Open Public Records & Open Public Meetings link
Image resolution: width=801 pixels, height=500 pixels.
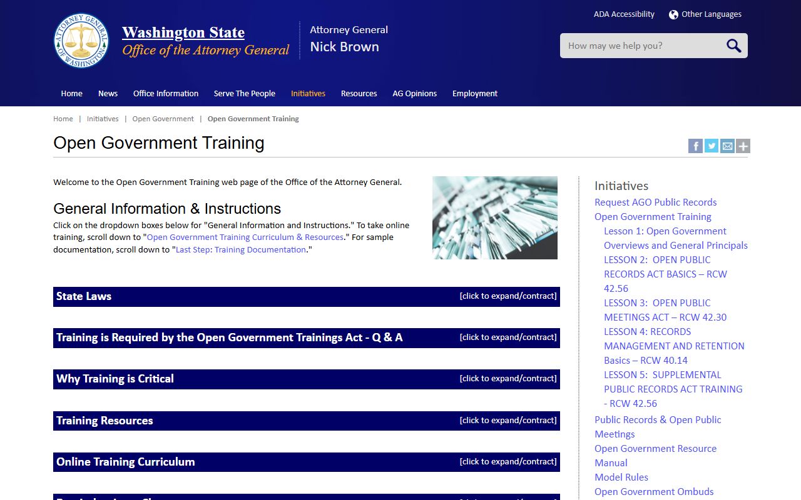658,427
